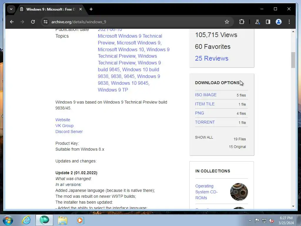Open the Windows Start button
The image size is (301, 226).
point(8,220)
